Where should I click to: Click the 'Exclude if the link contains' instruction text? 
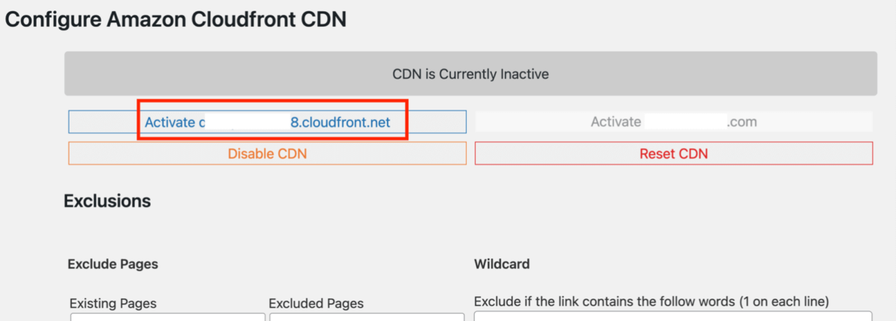tap(651, 302)
